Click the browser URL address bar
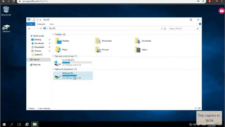This screenshot has width=225, height=127. (x=109, y=1)
